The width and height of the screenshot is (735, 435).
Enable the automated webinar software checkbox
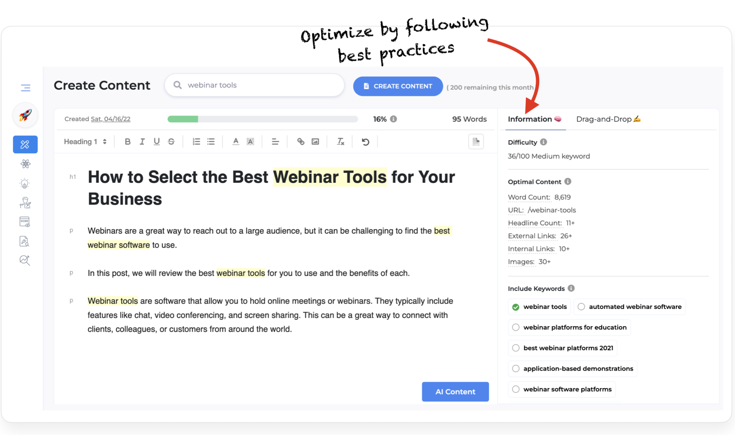point(581,307)
